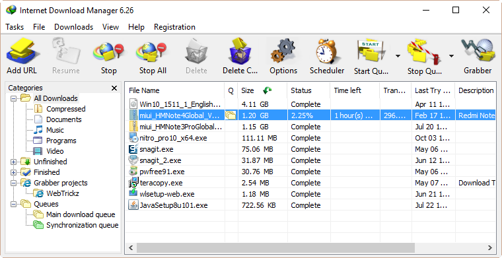Click the JavaSetup8u101.exe Java icon
Viewport: 502px width, 258px height.
[133, 205]
